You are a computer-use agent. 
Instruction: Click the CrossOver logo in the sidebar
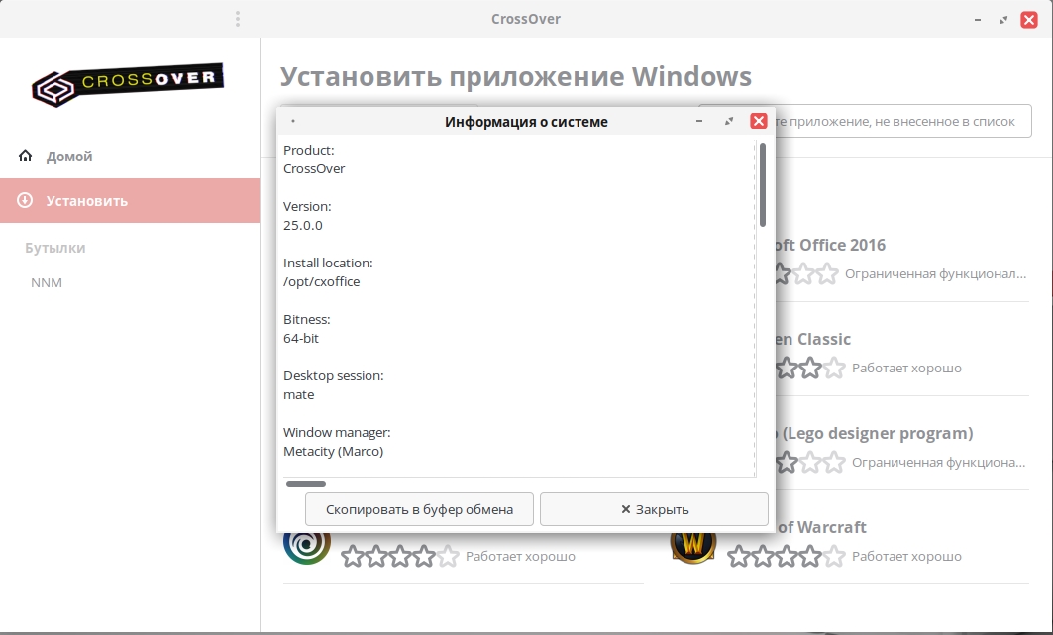pyautogui.click(x=128, y=83)
